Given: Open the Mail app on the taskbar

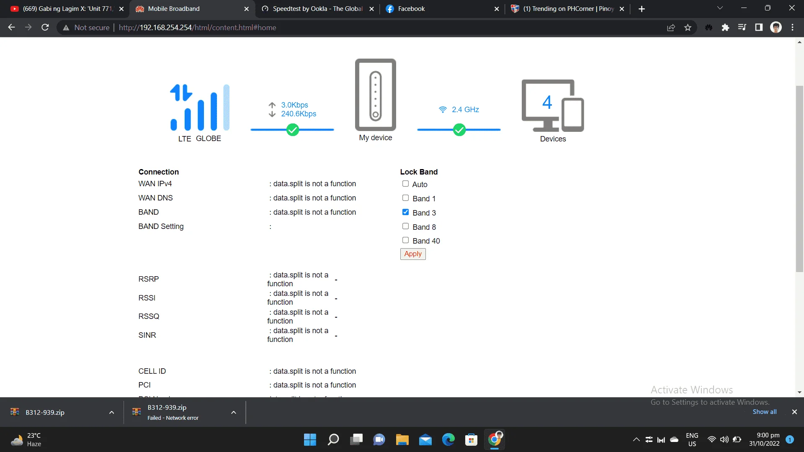Looking at the screenshot, I should point(425,439).
